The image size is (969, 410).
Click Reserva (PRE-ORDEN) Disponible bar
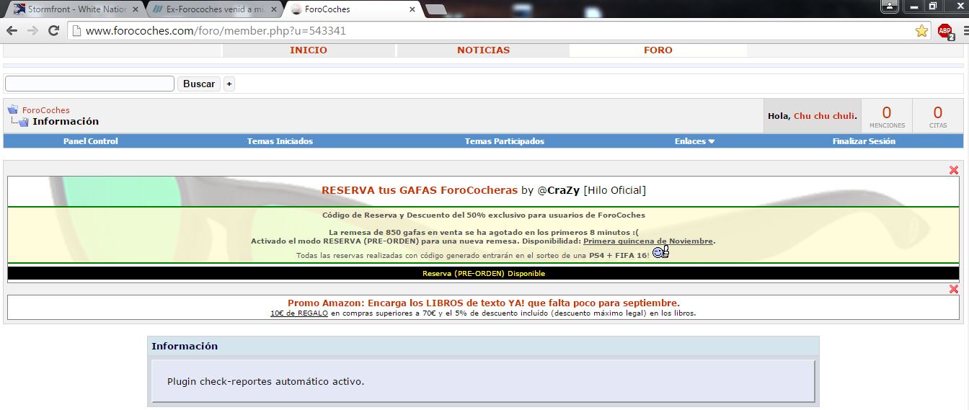(x=483, y=274)
